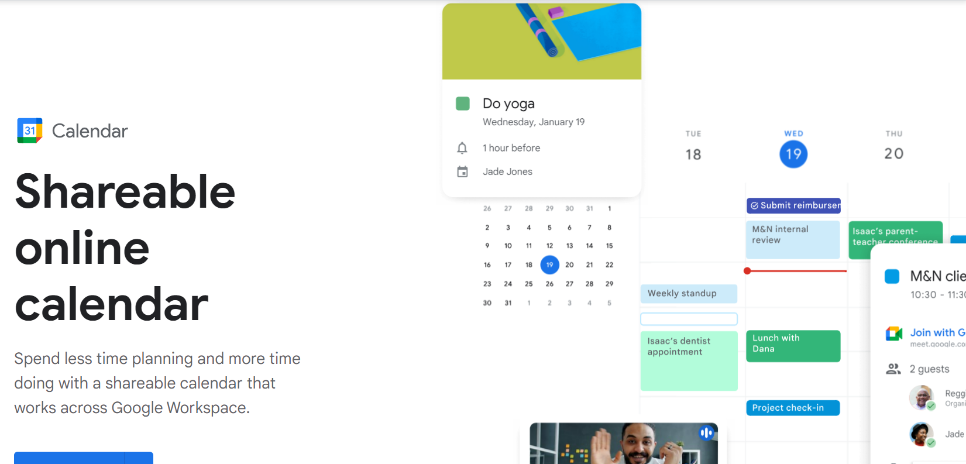Screen dimensions: 966x464
Task: Click the calendar icon beside Jade Jones
Action: tap(462, 172)
